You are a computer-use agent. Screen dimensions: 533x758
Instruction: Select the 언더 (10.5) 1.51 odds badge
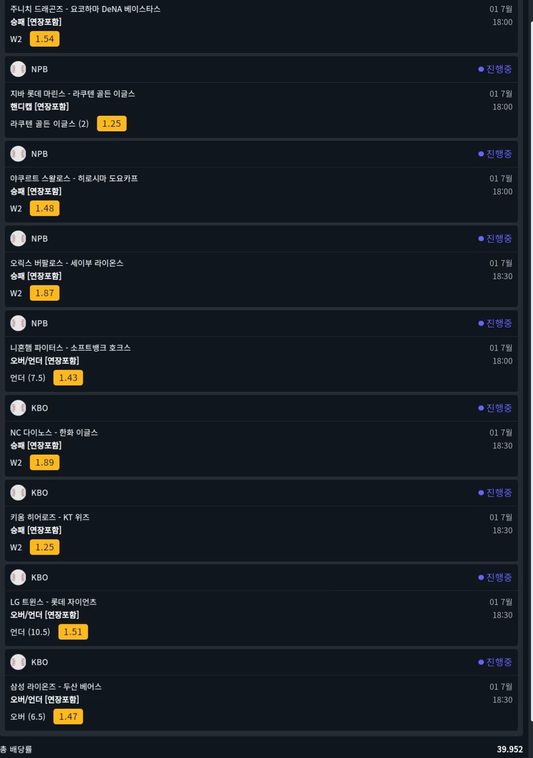pyautogui.click(x=73, y=632)
